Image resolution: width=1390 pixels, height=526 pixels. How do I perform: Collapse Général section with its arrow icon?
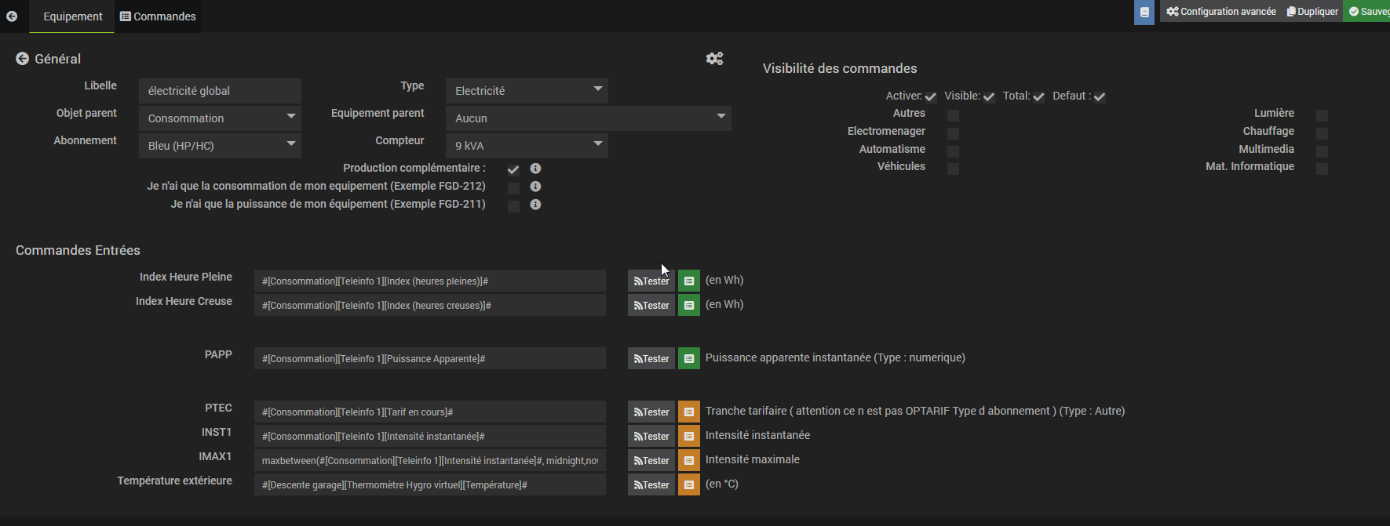(23, 59)
